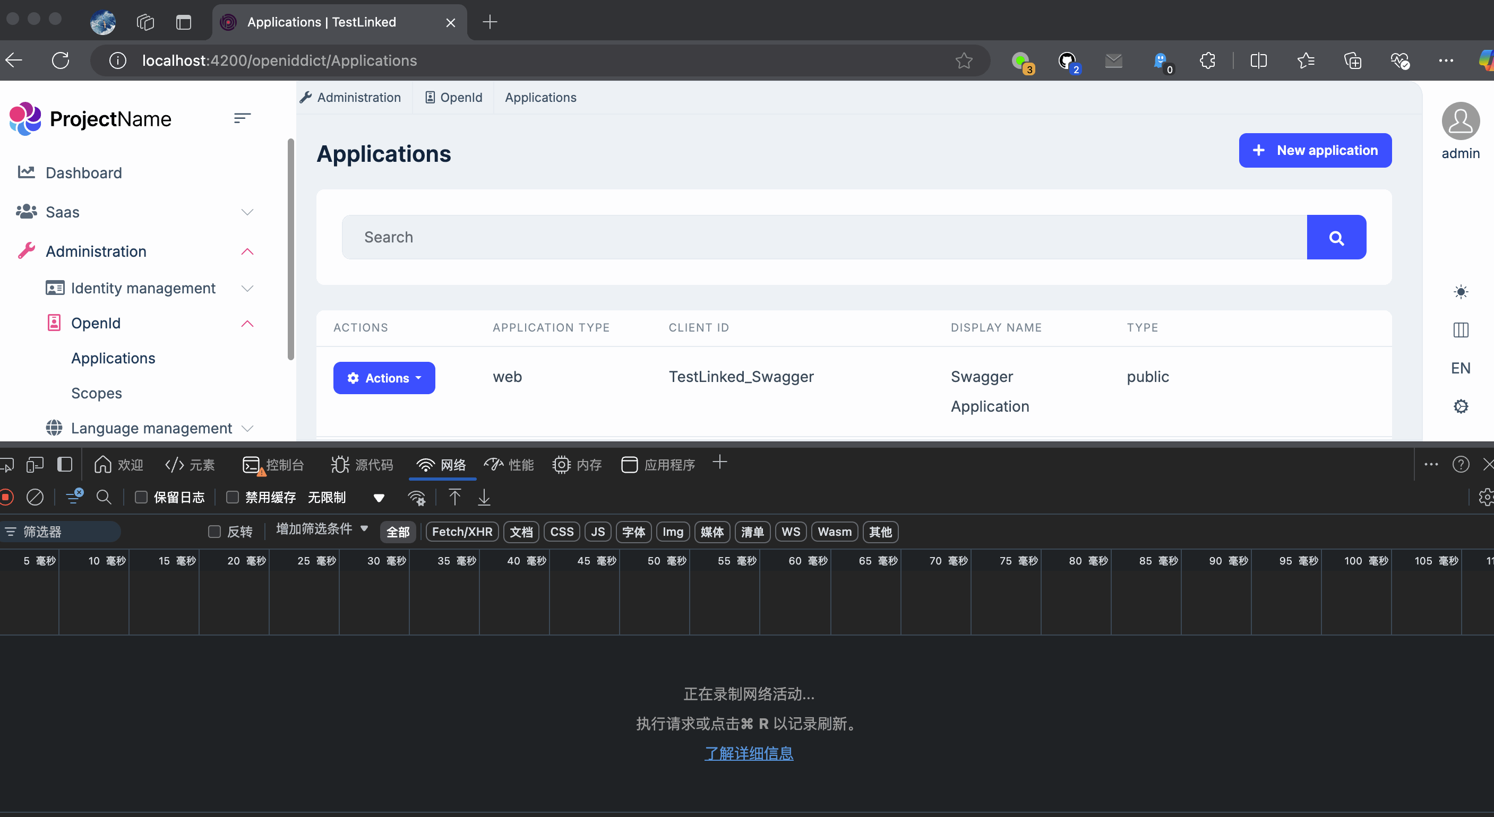Image resolution: width=1494 pixels, height=817 pixels.
Task: Enable the 保留日志 checkbox
Action: (x=141, y=497)
